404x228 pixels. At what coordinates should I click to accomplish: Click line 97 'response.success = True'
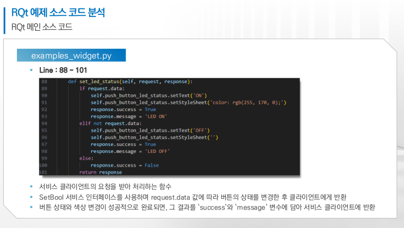point(123,144)
